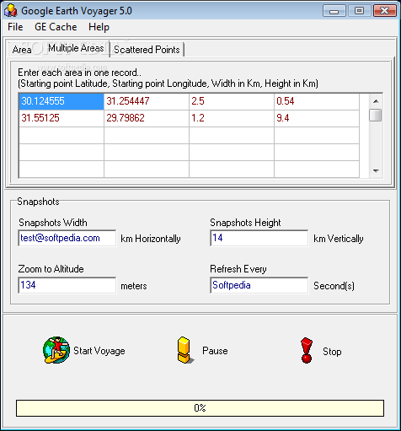The width and height of the screenshot is (401, 431).
Task: Click the Zoom to Altitude field showing 134
Action: [x=67, y=285]
